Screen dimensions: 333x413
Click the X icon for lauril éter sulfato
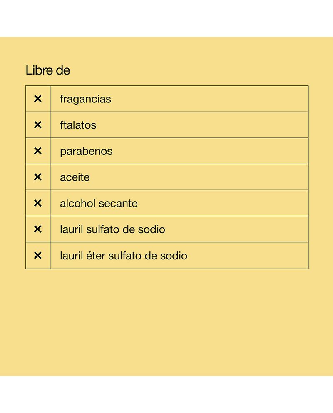click(x=38, y=255)
